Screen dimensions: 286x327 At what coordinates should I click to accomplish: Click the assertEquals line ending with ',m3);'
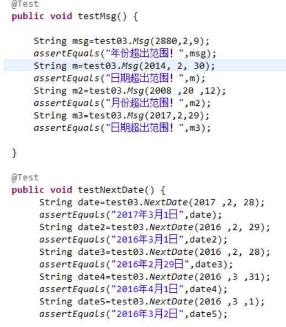[122, 128]
